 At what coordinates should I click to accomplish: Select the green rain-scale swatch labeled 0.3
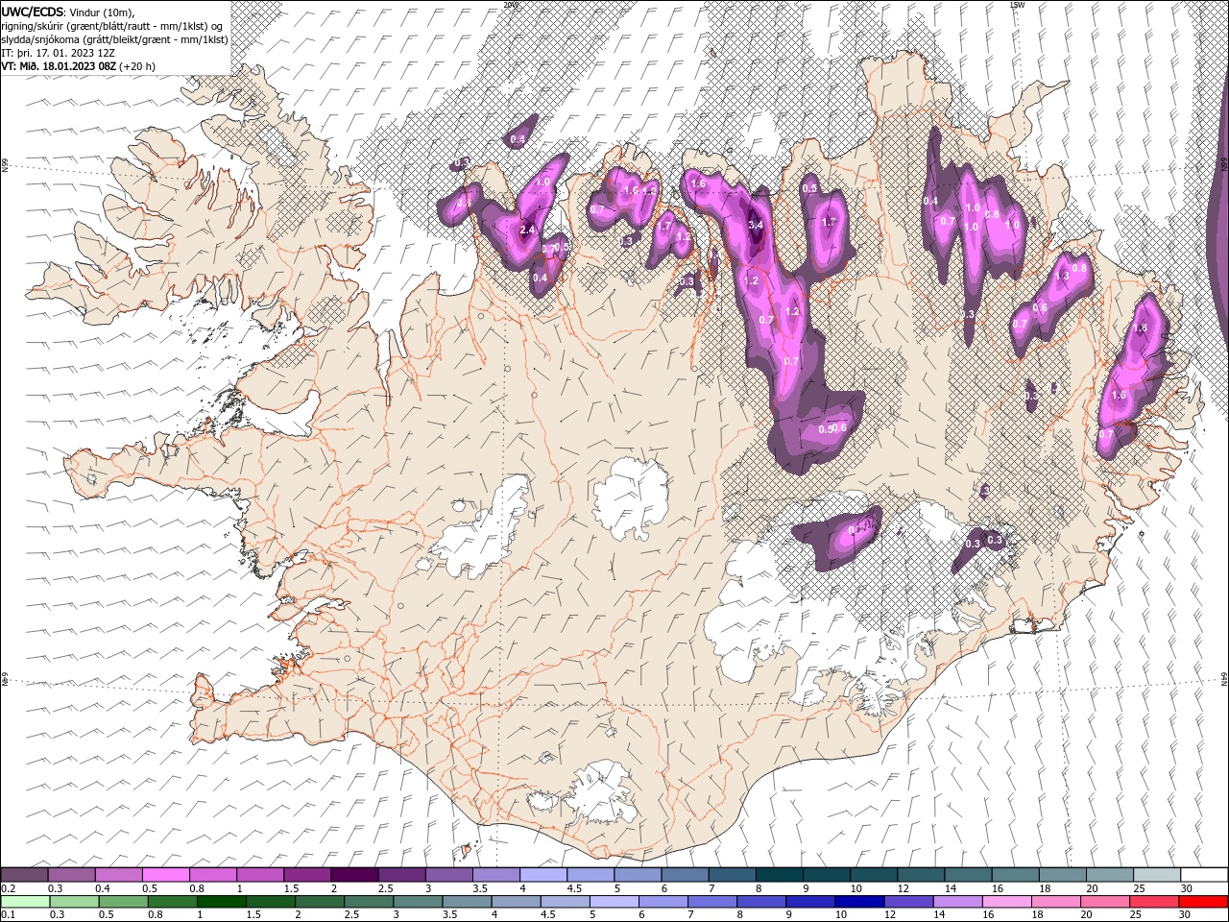coord(75,902)
